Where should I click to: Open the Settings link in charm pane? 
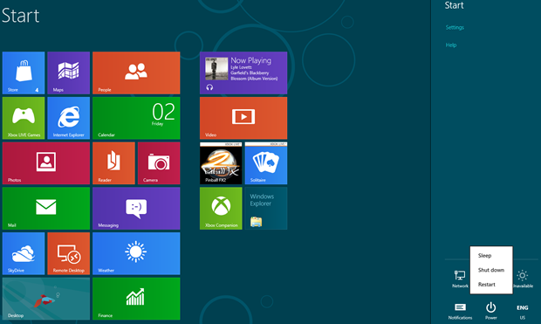pyautogui.click(x=455, y=28)
